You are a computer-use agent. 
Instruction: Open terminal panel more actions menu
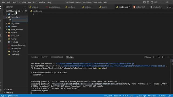pos(166,57)
